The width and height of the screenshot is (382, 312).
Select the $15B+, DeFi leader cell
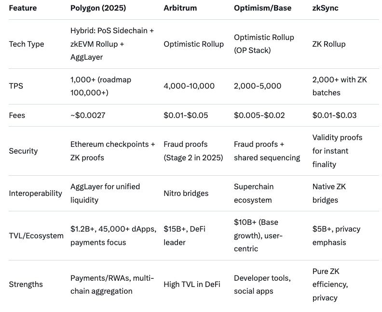coord(184,236)
